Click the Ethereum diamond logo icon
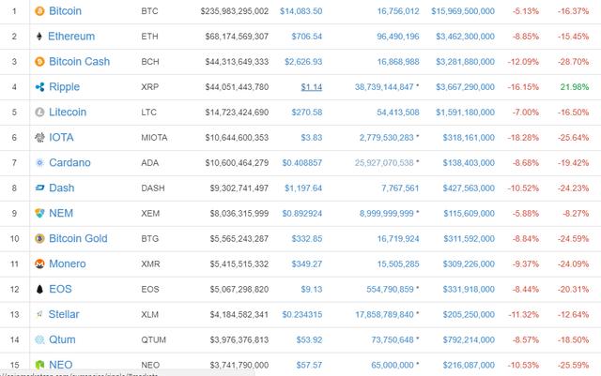601x376 pixels. [x=39, y=37]
